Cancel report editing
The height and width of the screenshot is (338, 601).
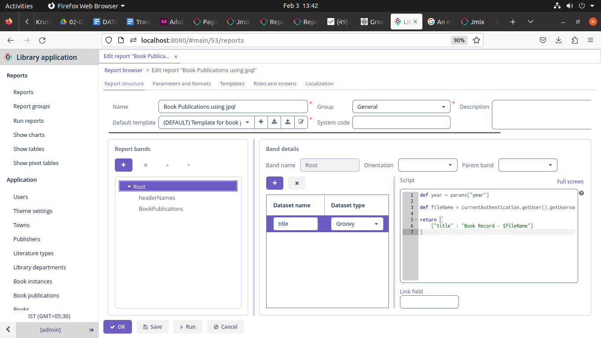(x=225, y=327)
